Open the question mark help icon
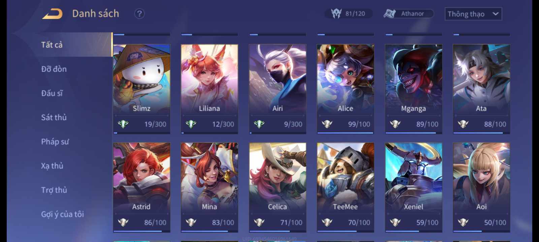Viewport: 539px width, 242px height. 139,14
